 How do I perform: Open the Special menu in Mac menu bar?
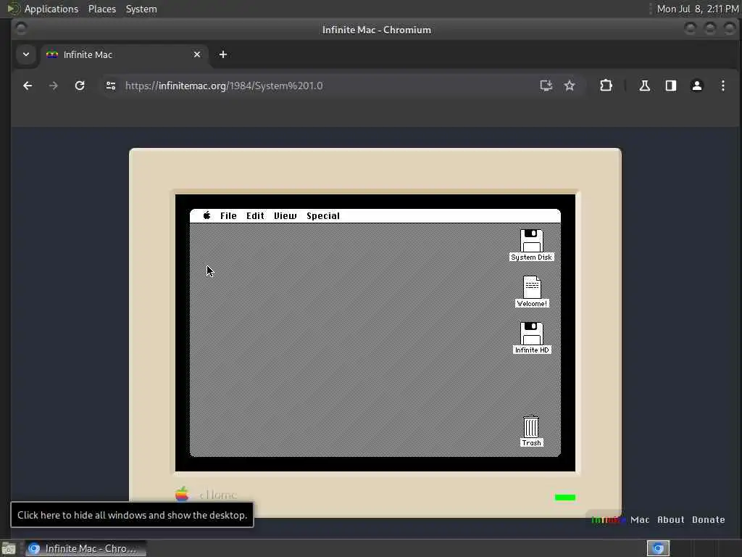[x=323, y=216]
